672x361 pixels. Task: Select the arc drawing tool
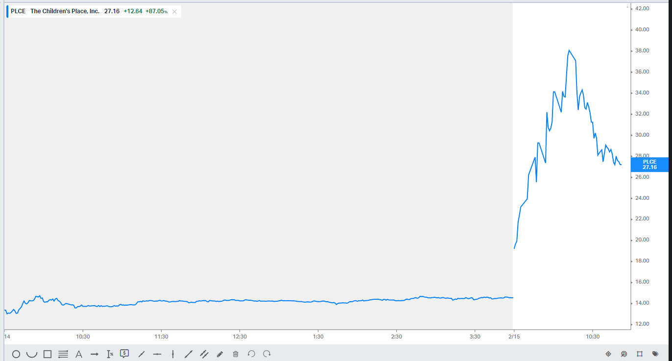click(x=32, y=354)
